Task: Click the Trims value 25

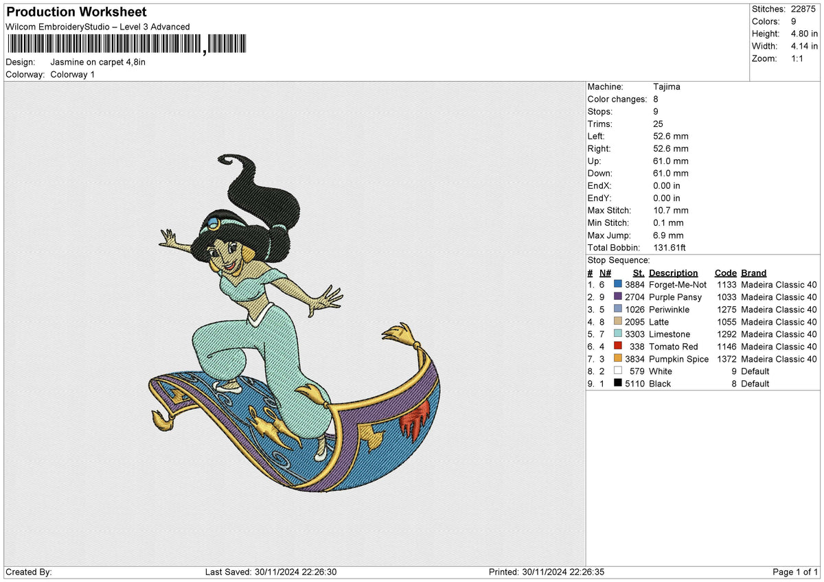Action: 659,124
